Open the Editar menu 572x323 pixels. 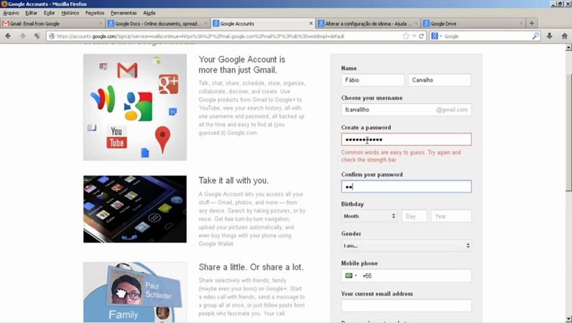click(31, 13)
